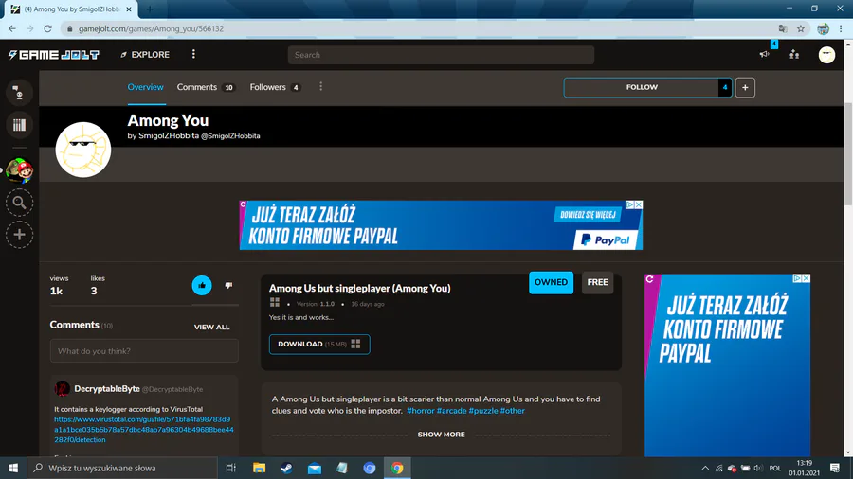Click the page vertical scrollbar
853x479 pixels.
[847, 153]
